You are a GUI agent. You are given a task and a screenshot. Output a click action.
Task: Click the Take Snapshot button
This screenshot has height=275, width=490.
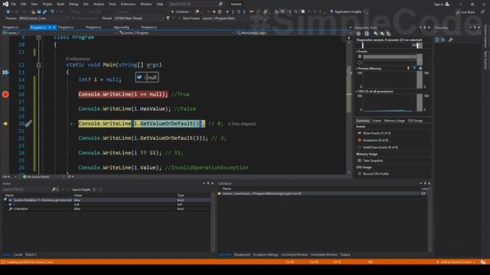373,160
